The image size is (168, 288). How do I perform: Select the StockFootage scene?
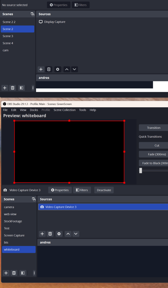tap(19, 221)
